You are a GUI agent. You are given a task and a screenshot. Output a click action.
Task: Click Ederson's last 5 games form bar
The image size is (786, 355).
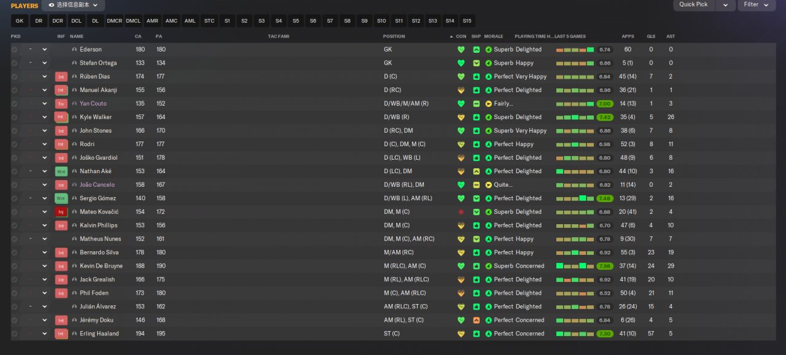(575, 50)
